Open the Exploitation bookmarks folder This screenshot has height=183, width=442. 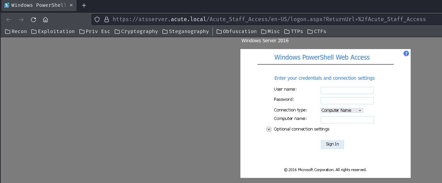click(53, 31)
